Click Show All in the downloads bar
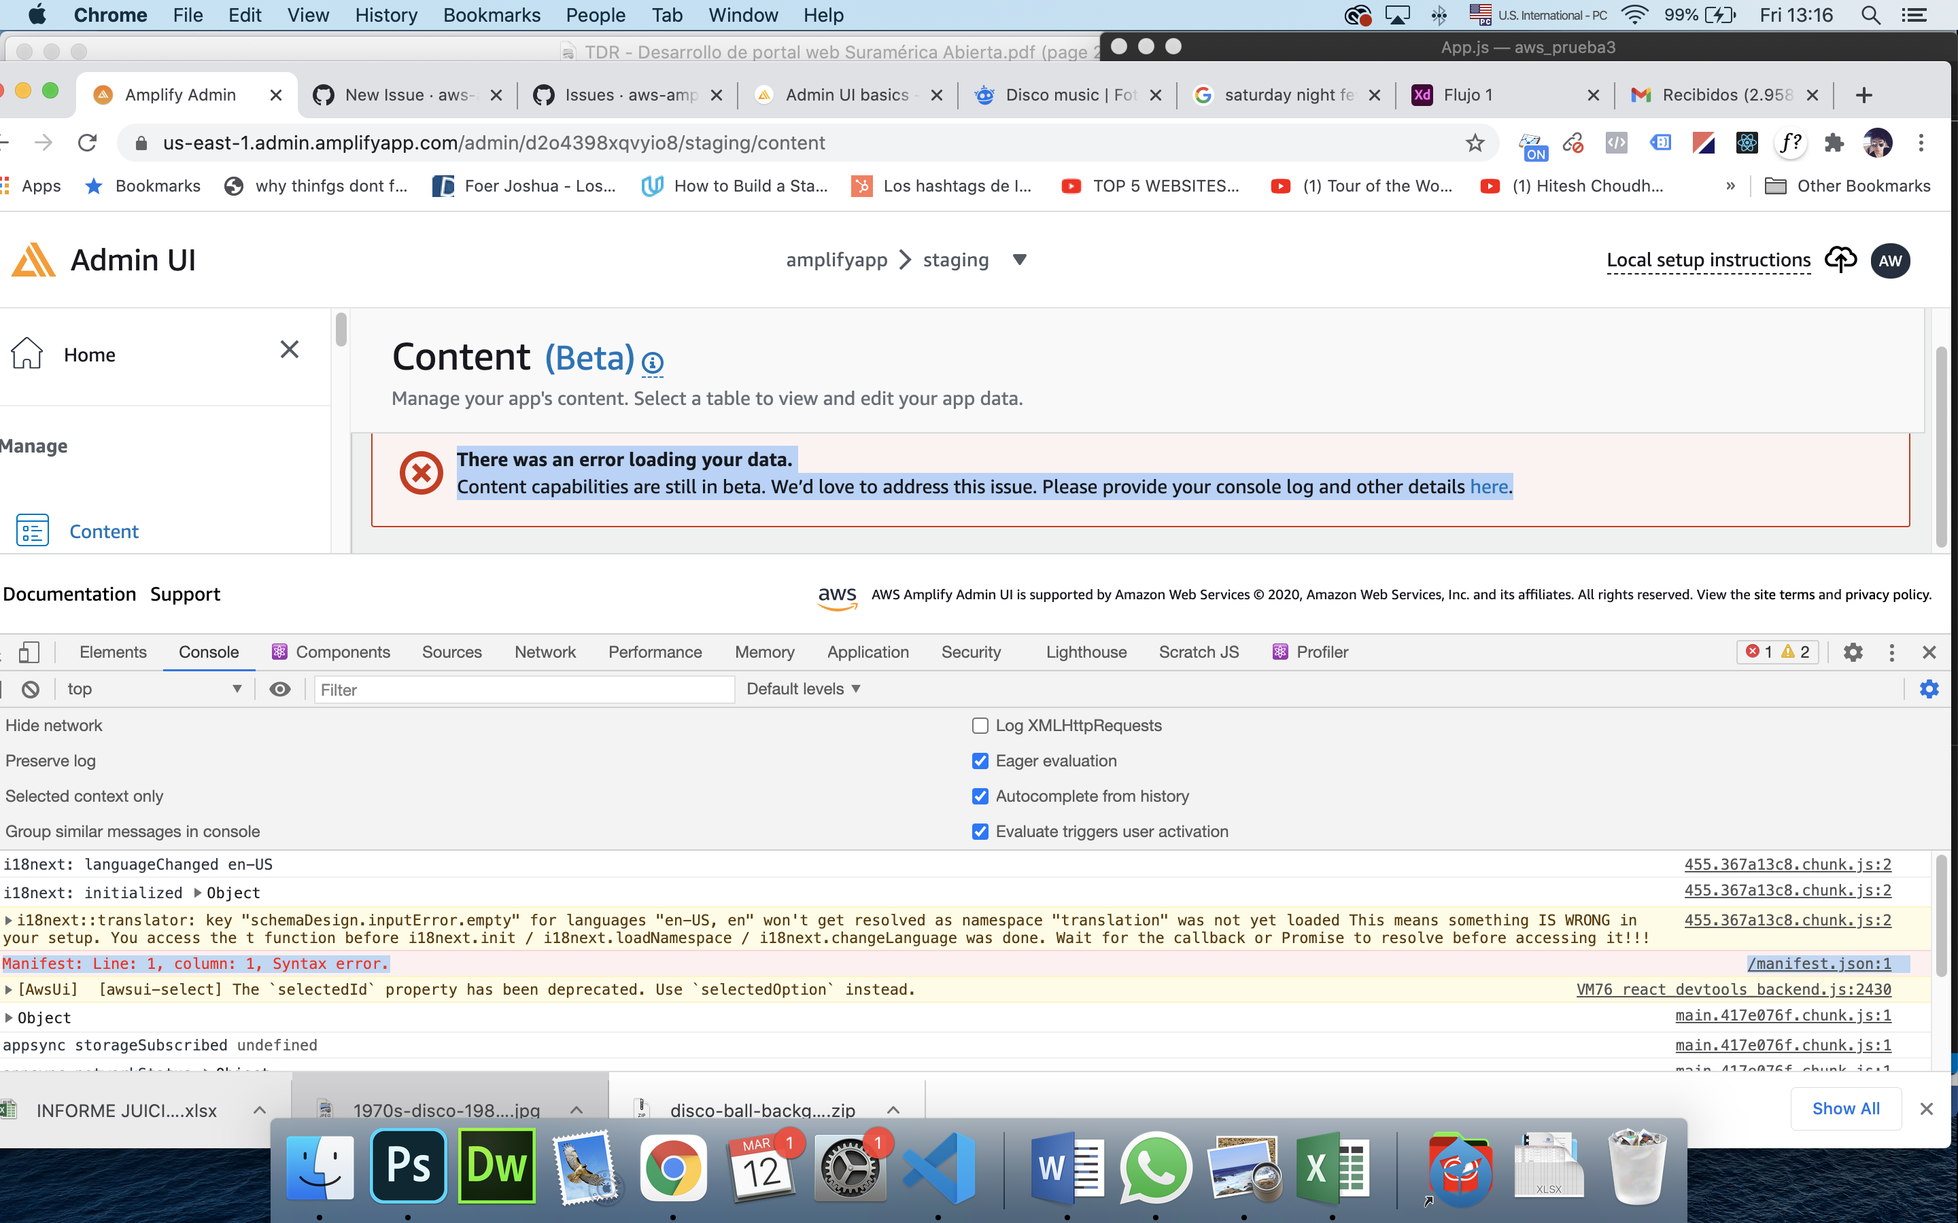Viewport: 1958px width, 1223px height. [x=1846, y=1108]
